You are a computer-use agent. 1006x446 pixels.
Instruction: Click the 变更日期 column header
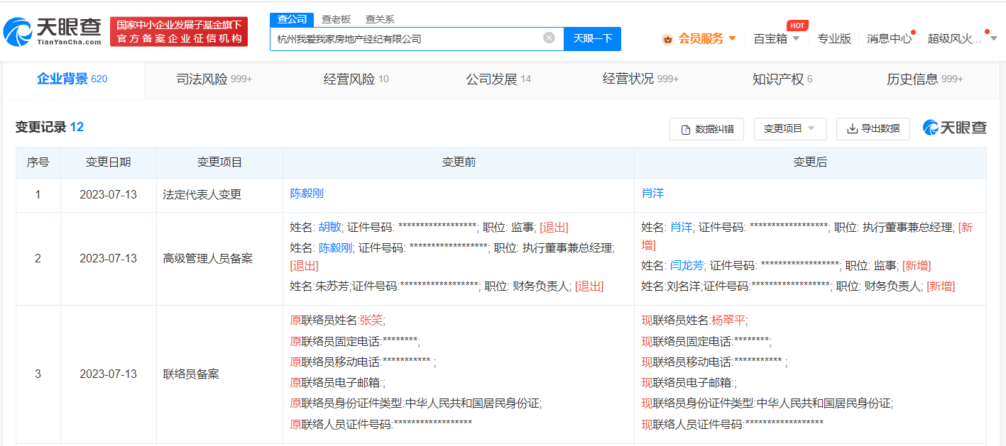108,162
